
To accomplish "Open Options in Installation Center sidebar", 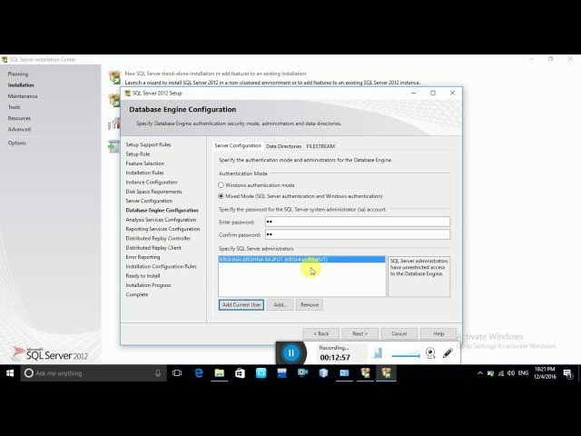I will coord(17,143).
